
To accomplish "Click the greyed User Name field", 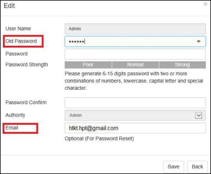I will (x=135, y=29).
